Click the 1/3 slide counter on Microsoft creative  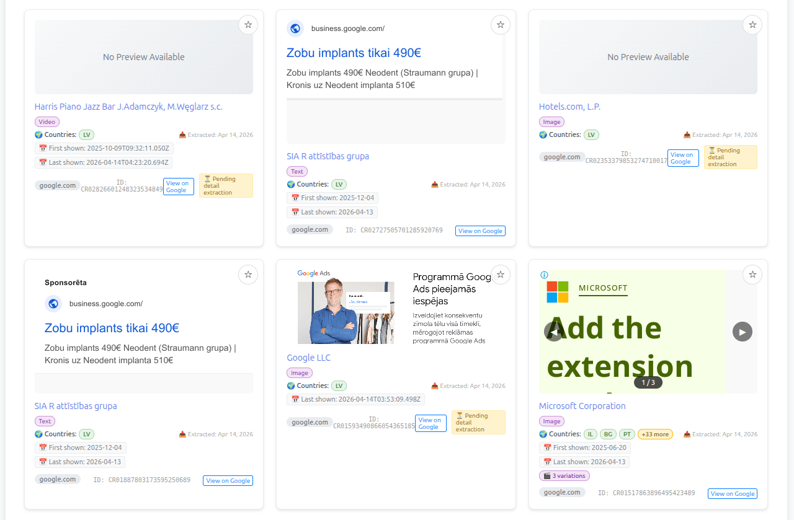[648, 382]
